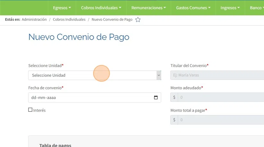Click the Monto adeudado field
The width and height of the screenshot is (264, 147).
pyautogui.click(x=221, y=97)
